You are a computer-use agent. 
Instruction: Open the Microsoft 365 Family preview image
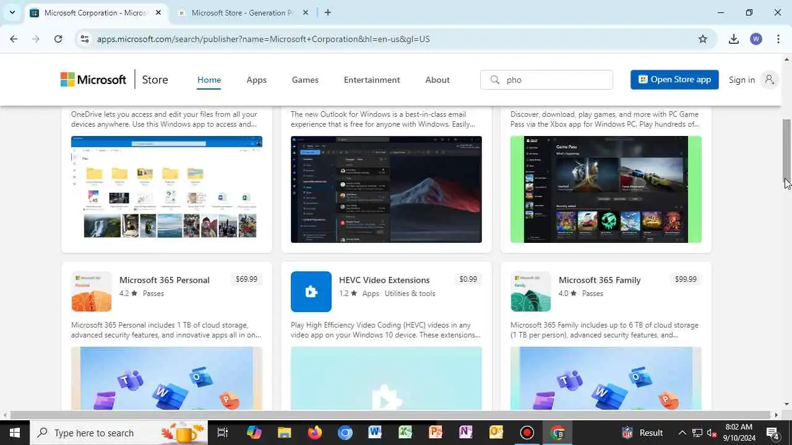tap(606, 378)
